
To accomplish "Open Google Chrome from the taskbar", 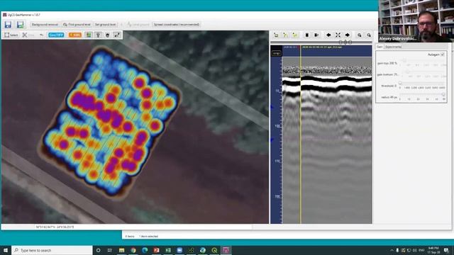I will point(133,250).
